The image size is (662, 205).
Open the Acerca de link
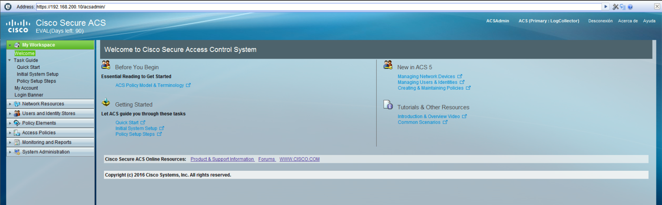point(628,21)
